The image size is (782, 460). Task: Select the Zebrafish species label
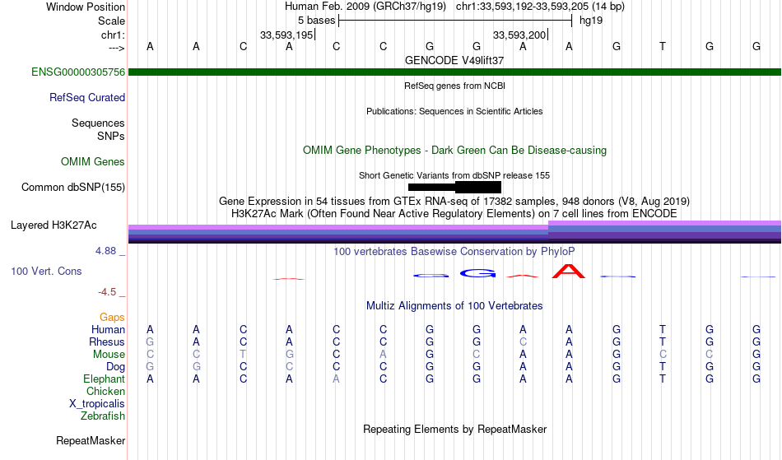103,416
